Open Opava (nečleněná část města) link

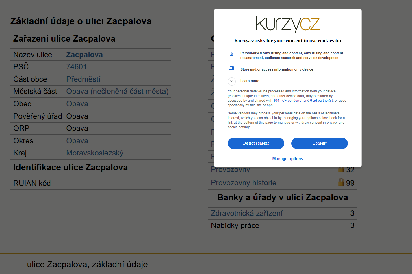tap(118, 91)
